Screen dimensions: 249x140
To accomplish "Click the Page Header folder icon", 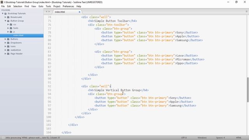I will point(8,54).
